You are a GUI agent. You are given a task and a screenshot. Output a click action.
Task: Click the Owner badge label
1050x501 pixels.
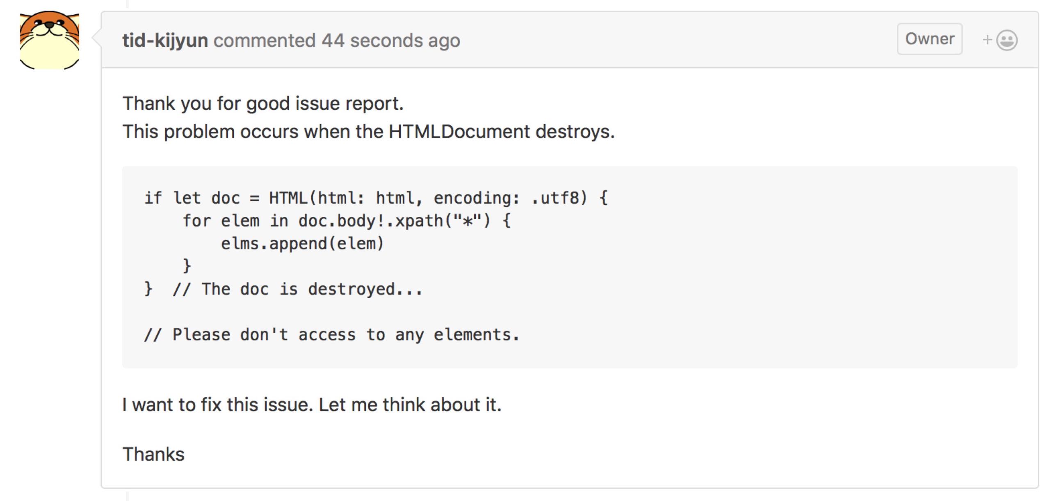(x=929, y=39)
